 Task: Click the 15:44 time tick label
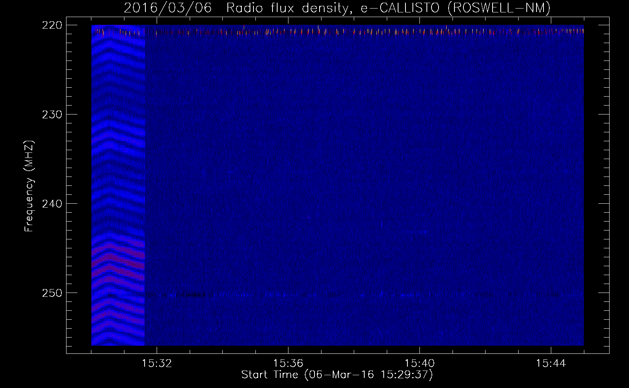pos(551,364)
